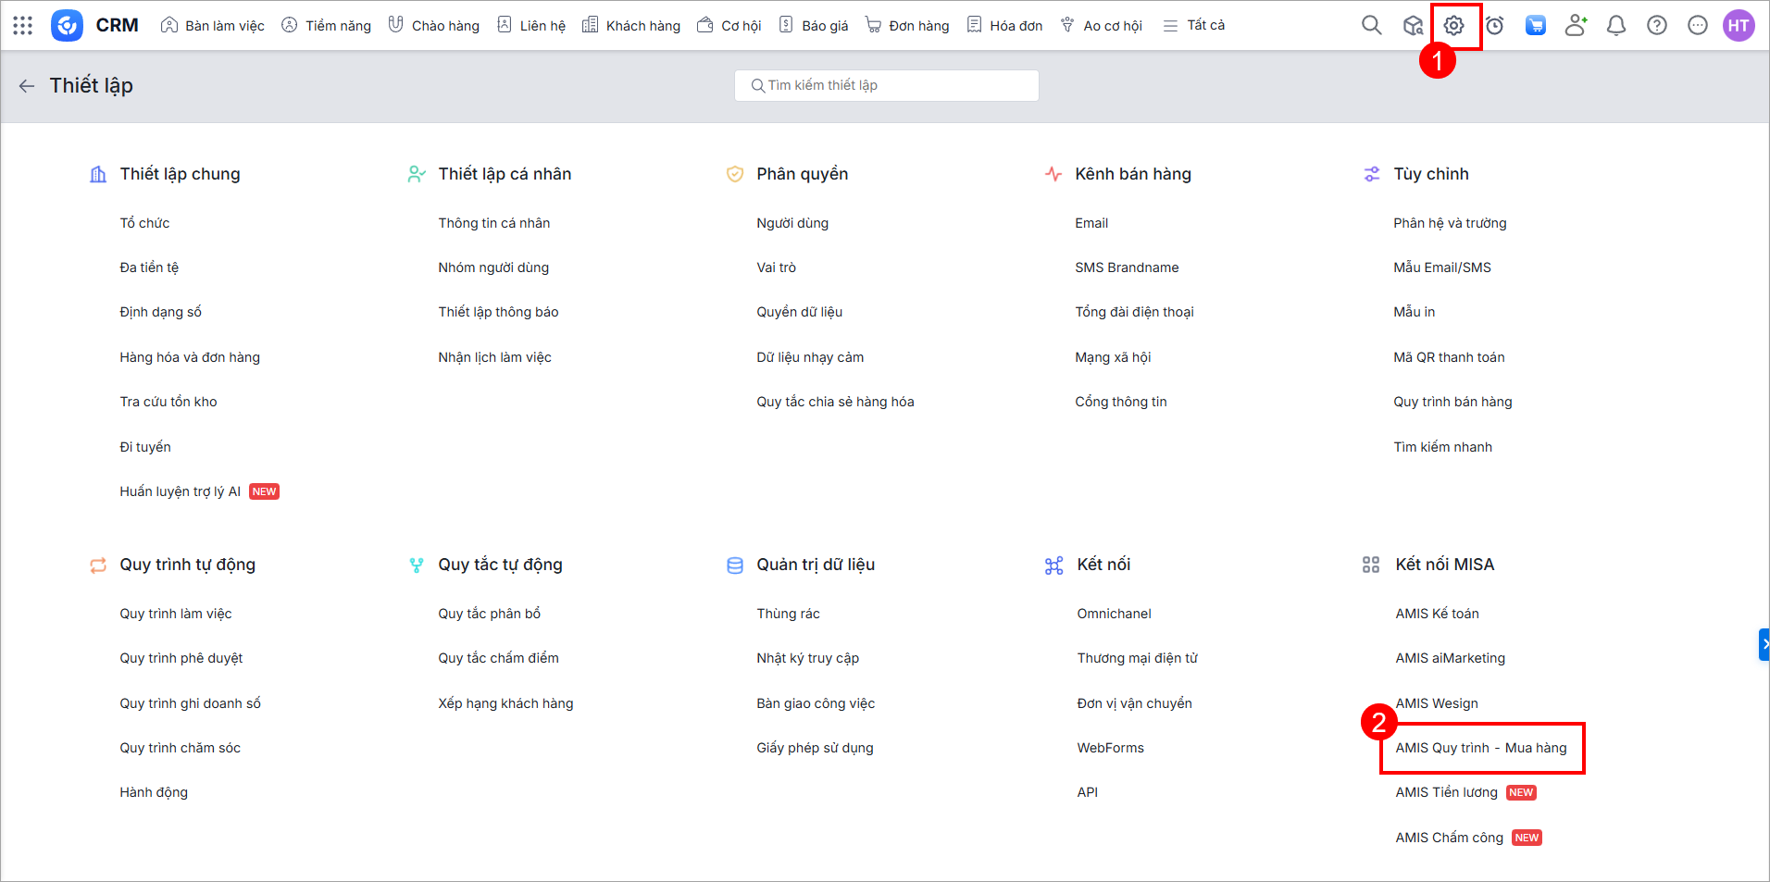The image size is (1770, 882).
Task: Open the global search magnifier icon
Action: [x=1371, y=26]
